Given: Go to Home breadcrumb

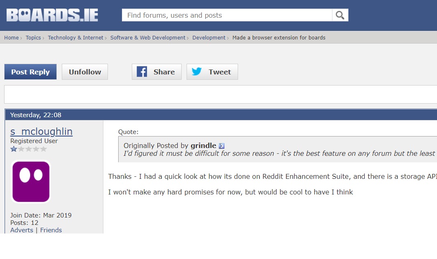Looking at the screenshot, I should coord(12,37).
